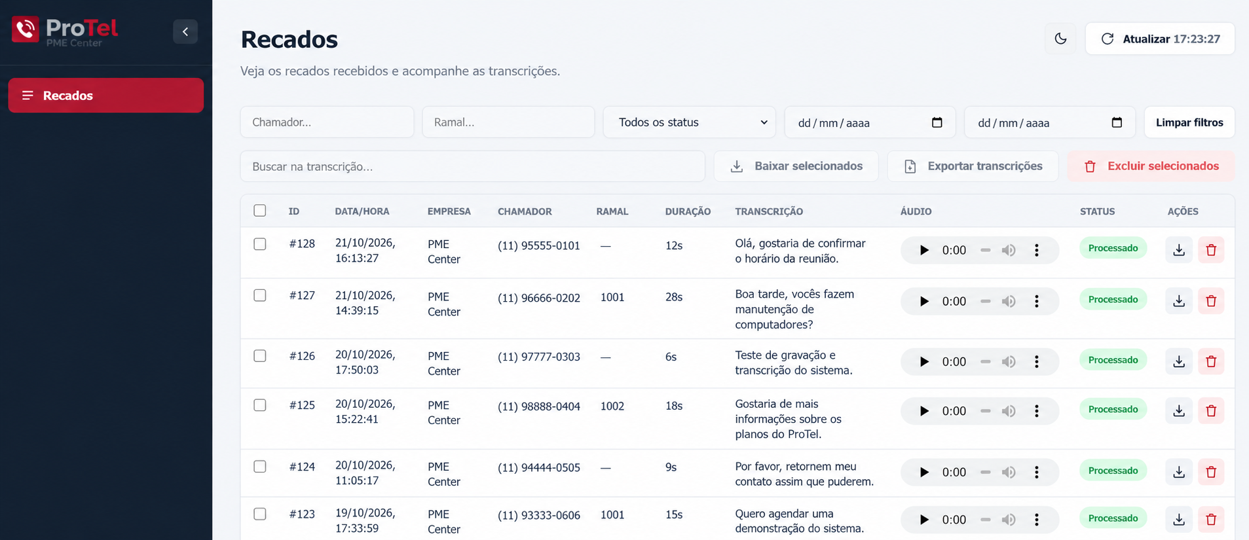
Task: Open calendar picker of first date field
Action: coord(937,122)
